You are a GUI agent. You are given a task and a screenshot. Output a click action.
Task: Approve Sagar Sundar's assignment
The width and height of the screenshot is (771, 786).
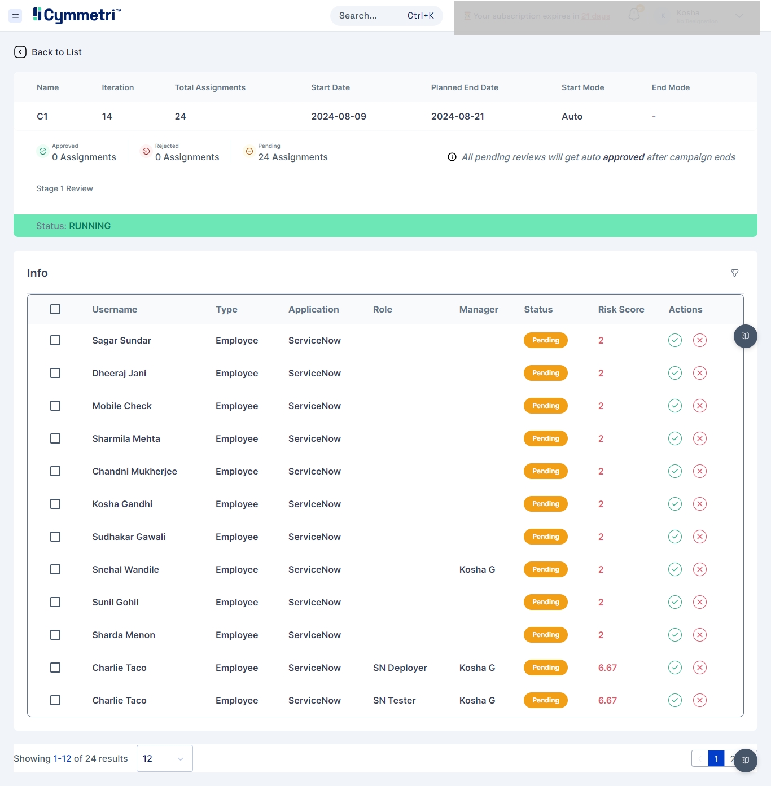(674, 340)
